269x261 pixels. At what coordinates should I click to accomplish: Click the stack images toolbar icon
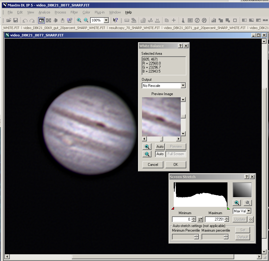(x=134, y=20)
